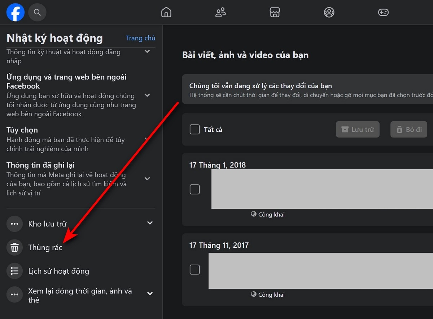This screenshot has height=319, width=433.
Task: Click the Facebook logo icon
Action: click(16, 12)
